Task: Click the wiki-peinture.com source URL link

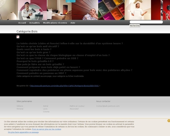Action: click(x=64, y=86)
